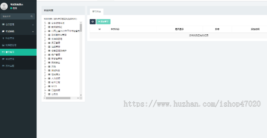Select the 公务员 subject
The image size is (267, 138).
(x=55, y=94)
